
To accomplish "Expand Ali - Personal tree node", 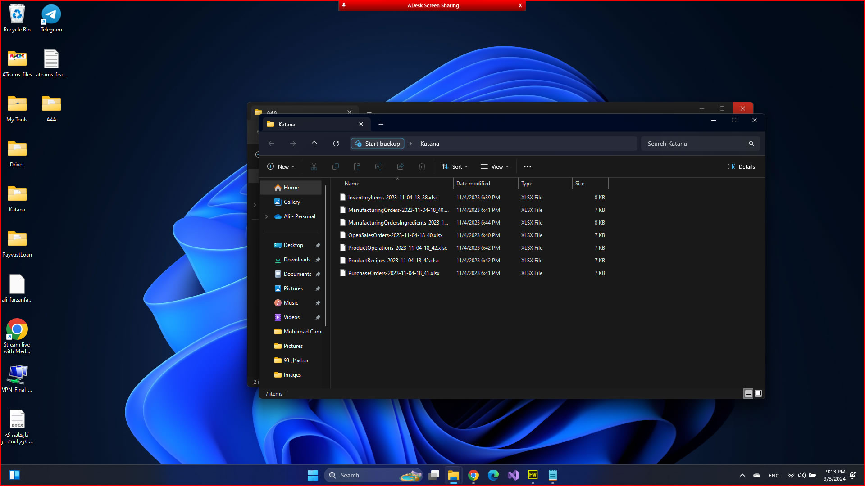I will pos(267,216).
